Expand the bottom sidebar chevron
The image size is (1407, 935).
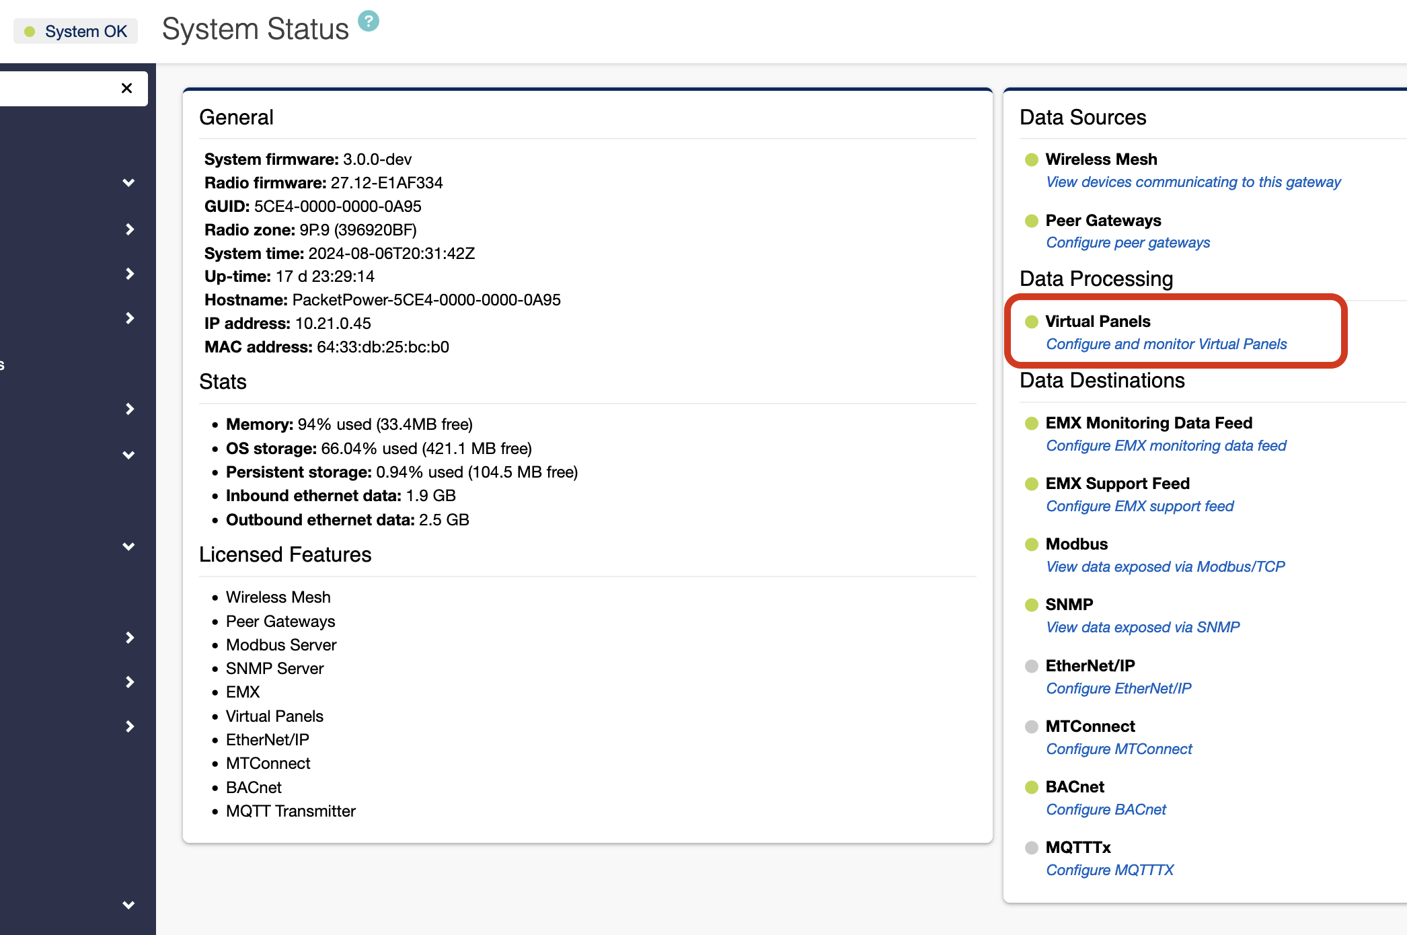pyautogui.click(x=128, y=905)
